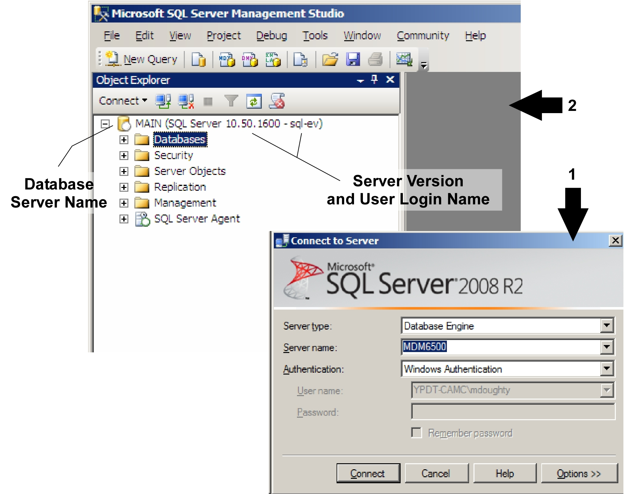Close the Object Explorer panel
The image size is (625, 494).
(390, 79)
